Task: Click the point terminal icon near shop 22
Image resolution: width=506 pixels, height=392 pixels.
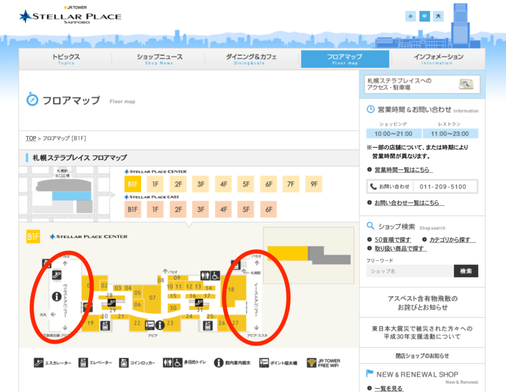Action: 150,325
